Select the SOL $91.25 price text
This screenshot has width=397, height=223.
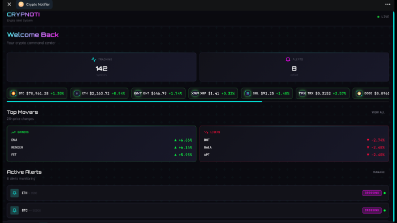(x=267, y=93)
